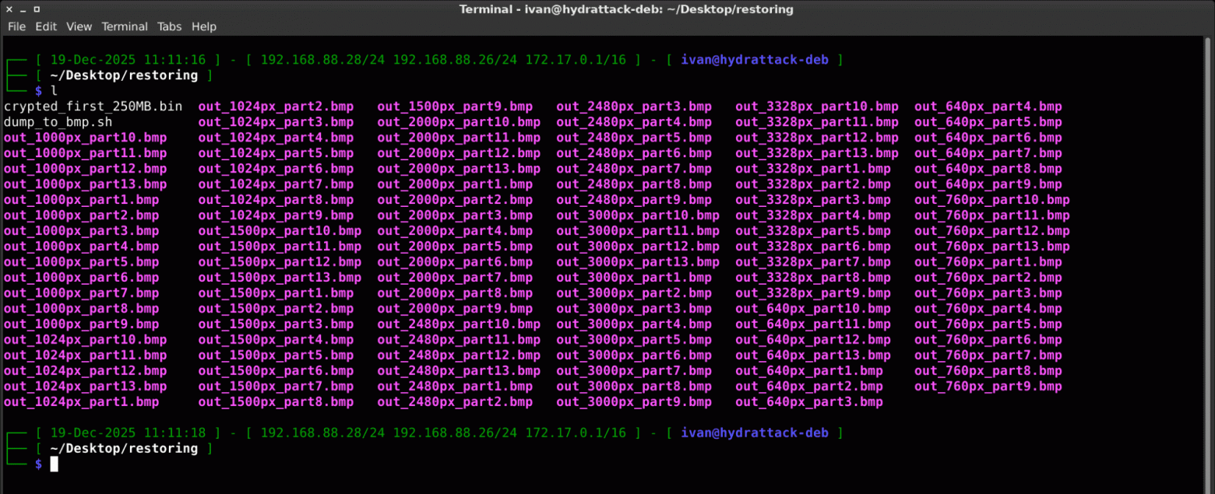Click out_1000px_part9.bmp file name
1215x494 pixels.
82,324
